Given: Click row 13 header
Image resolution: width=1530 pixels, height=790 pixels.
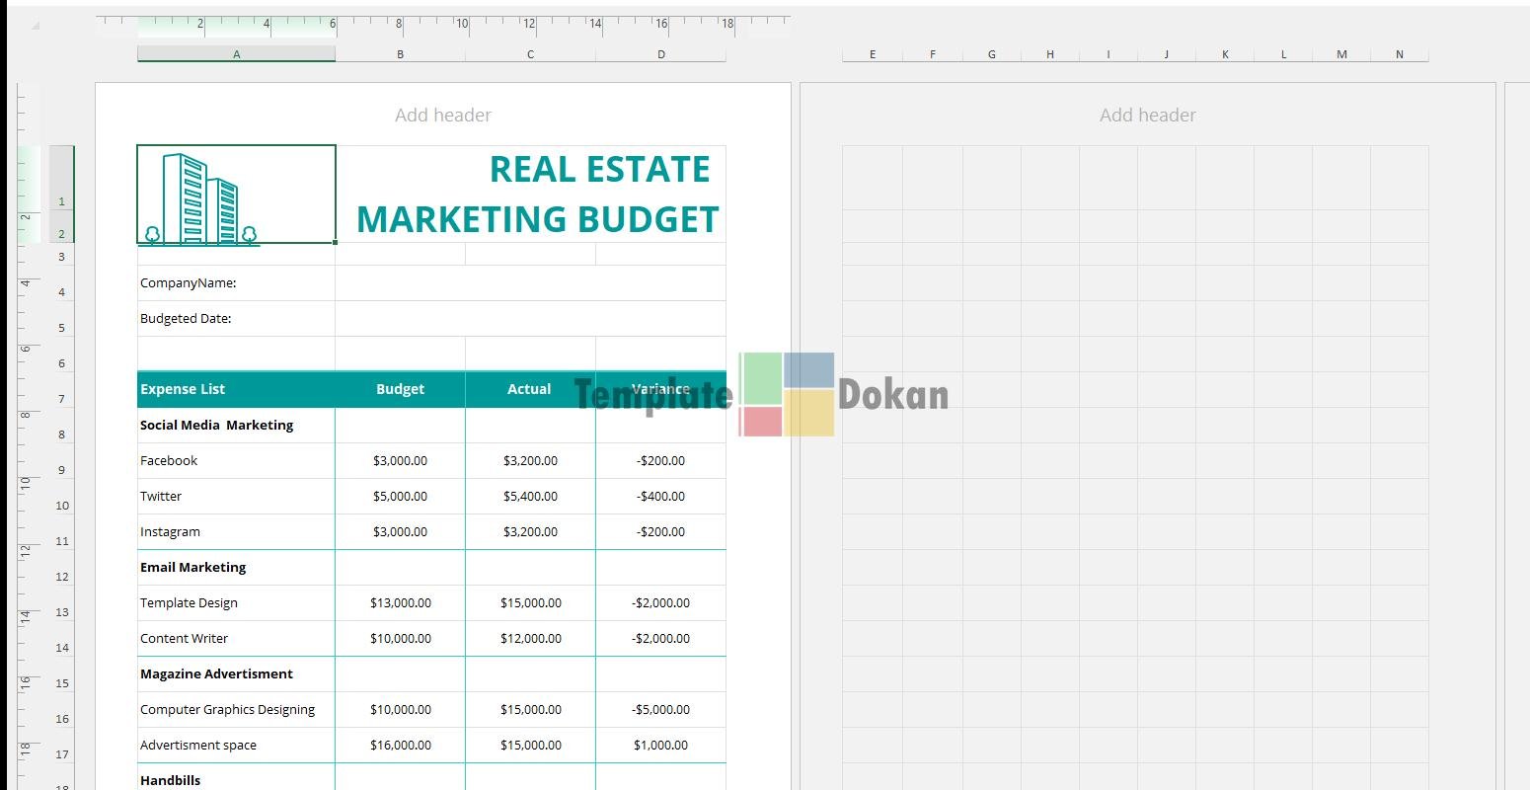Looking at the screenshot, I should 61,612.
